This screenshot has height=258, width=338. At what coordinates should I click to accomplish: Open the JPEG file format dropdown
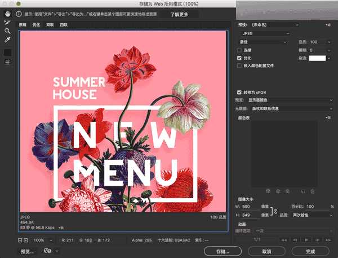tap(263, 33)
